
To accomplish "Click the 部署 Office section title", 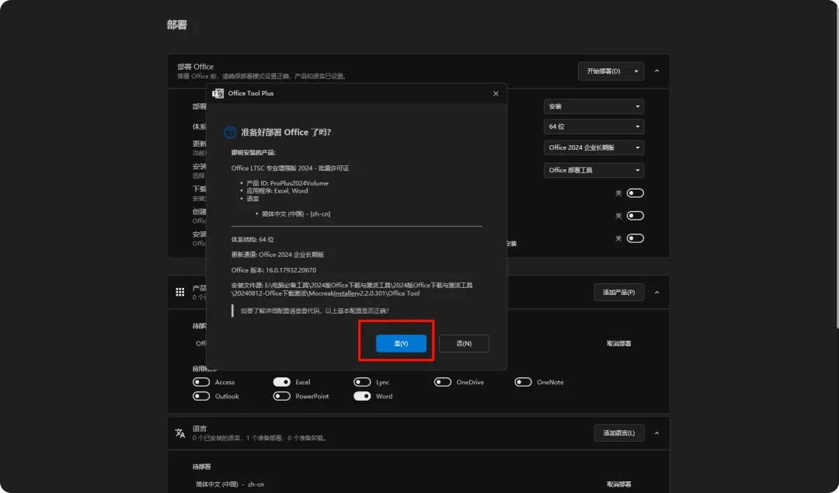I will (195, 67).
